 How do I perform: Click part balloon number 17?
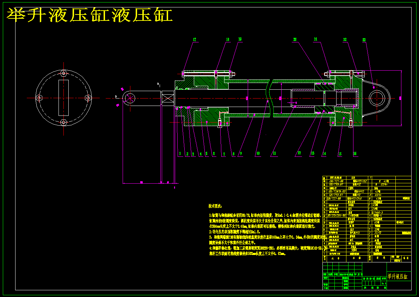tap(195, 40)
